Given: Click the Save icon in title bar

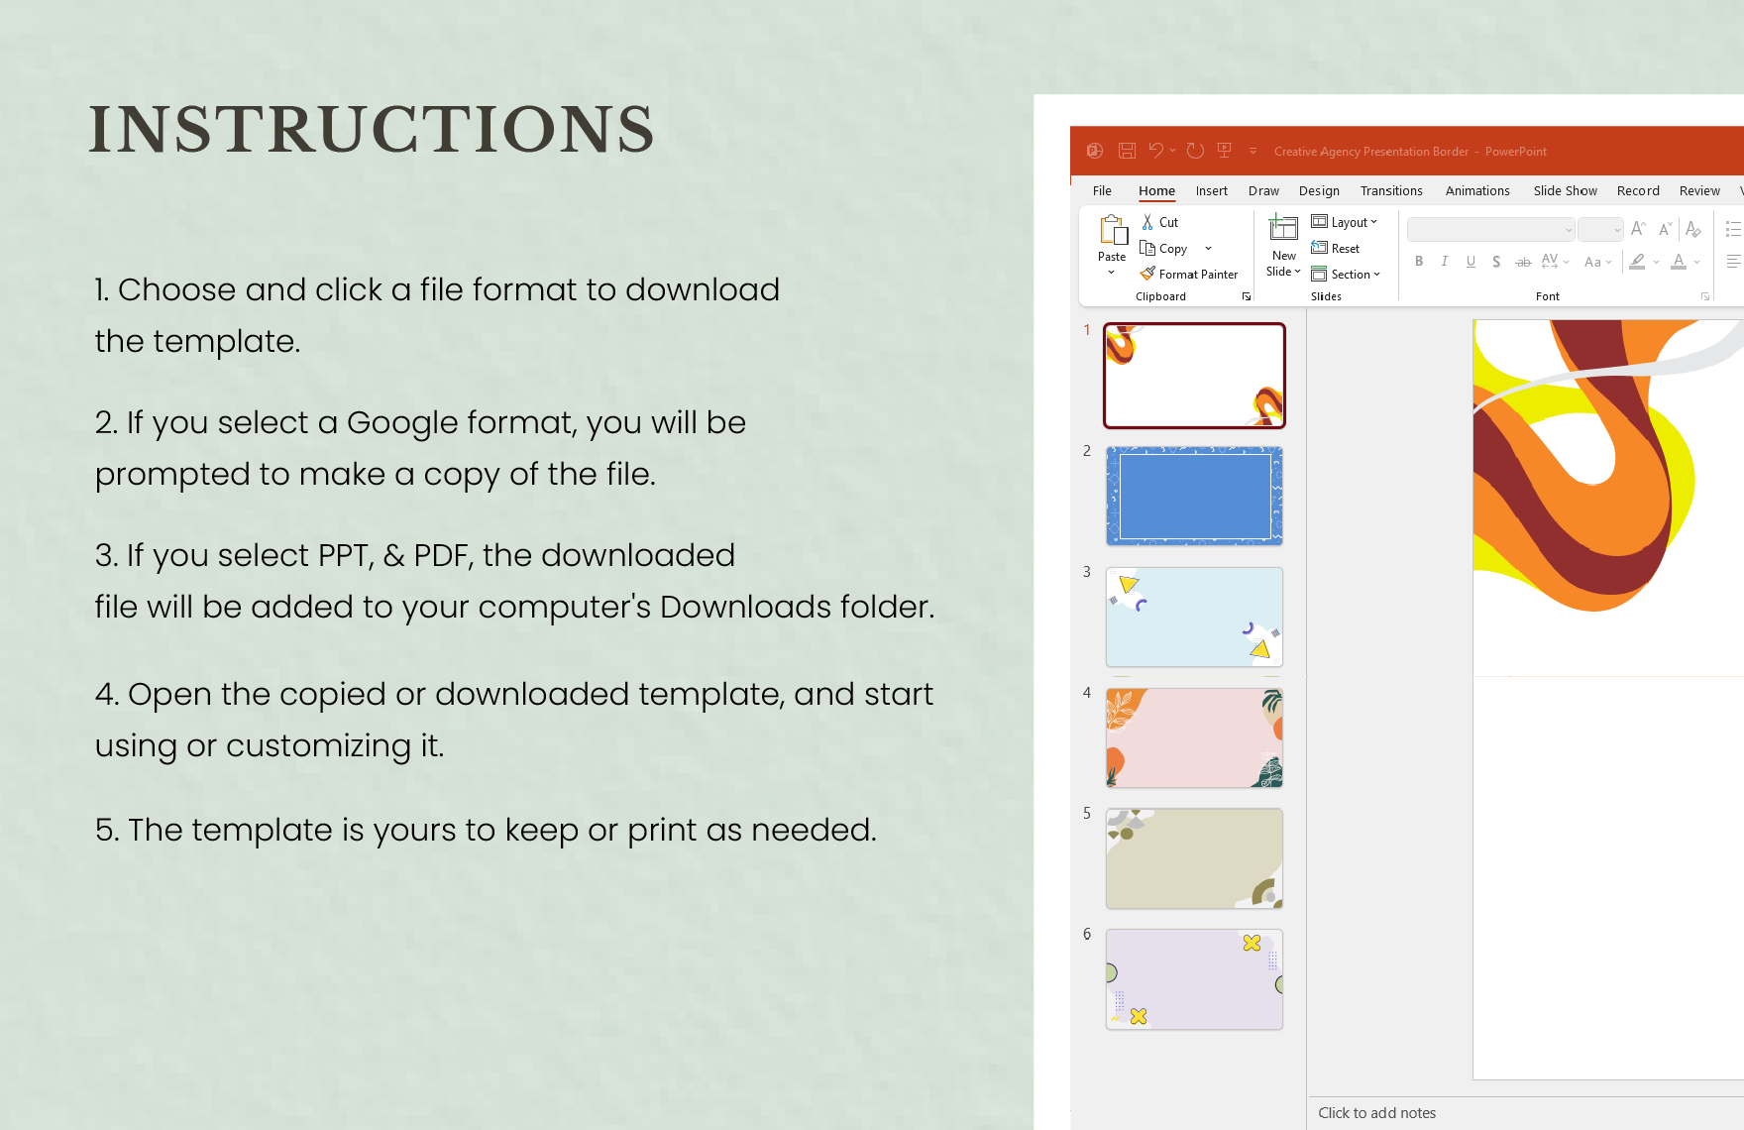Looking at the screenshot, I should (x=1127, y=151).
